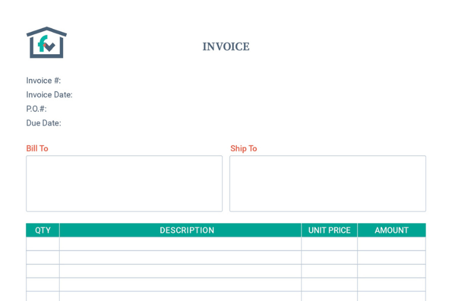This screenshot has height=301, width=452.
Task: Click inside the Bill To address box
Action: pos(124,184)
